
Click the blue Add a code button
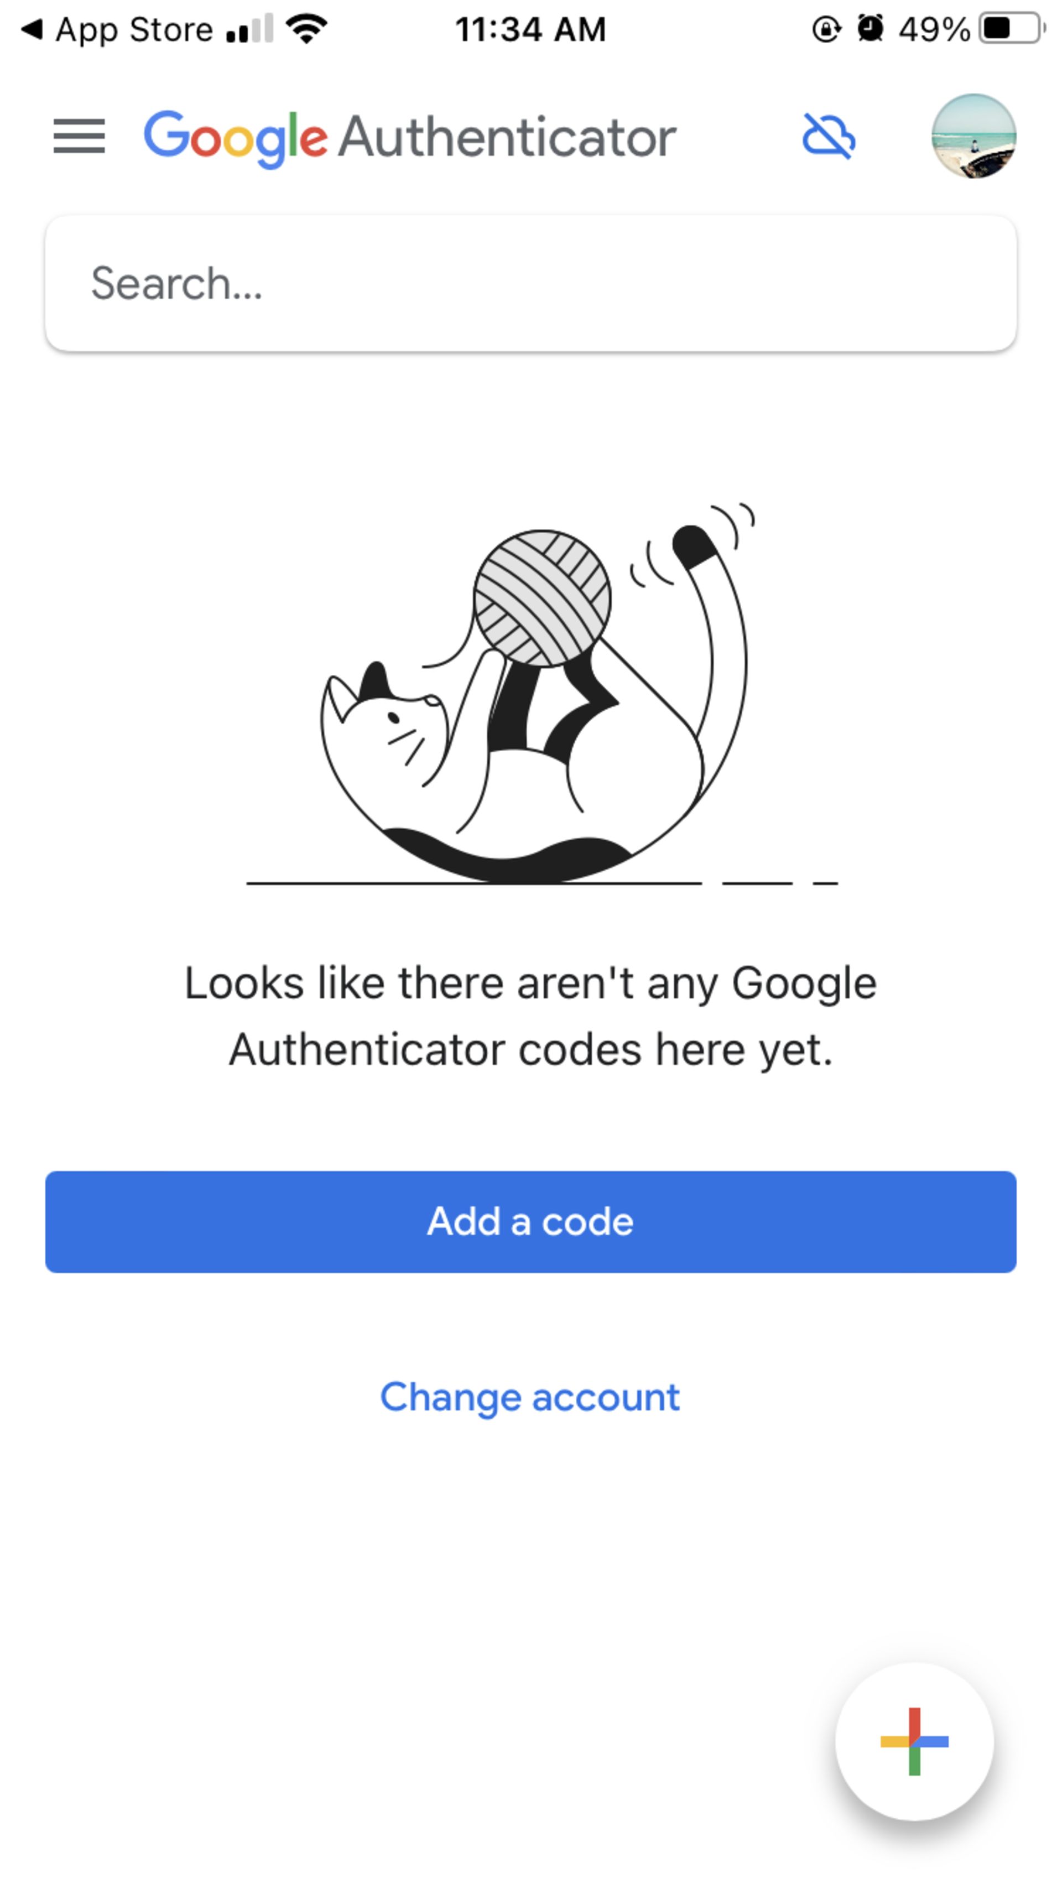click(x=530, y=1220)
